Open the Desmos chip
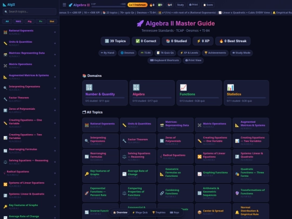This screenshot has height=219, width=292. click(128, 53)
